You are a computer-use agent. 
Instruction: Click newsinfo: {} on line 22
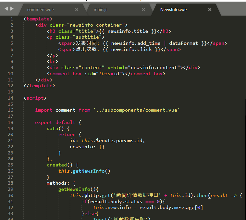tap(87, 147)
